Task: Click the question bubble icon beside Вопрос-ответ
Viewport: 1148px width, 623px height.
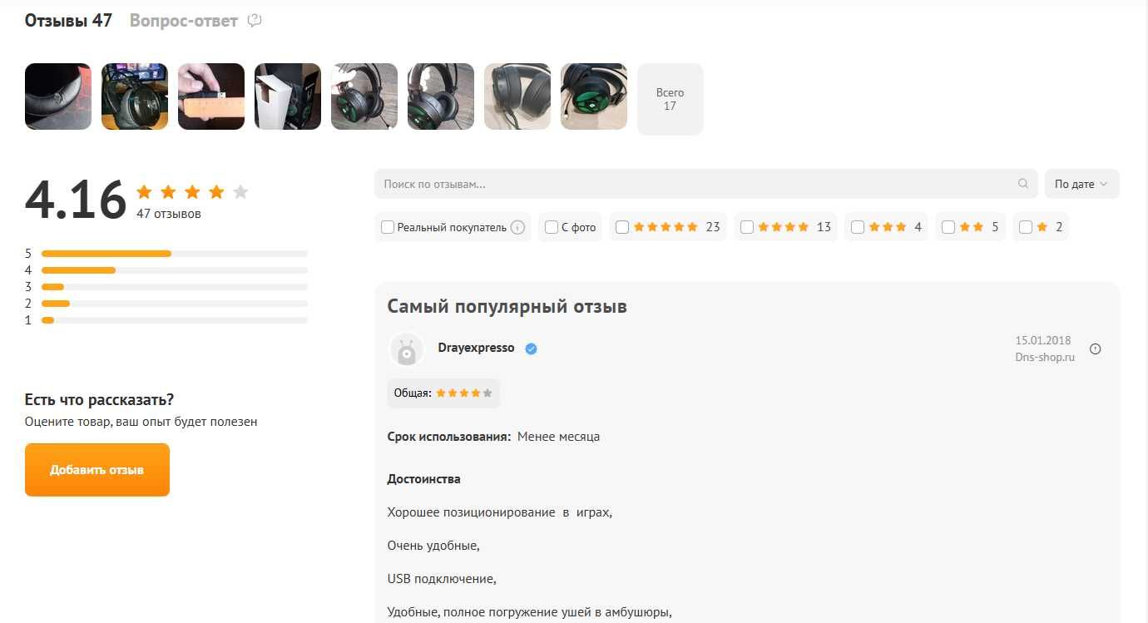Action: (x=255, y=21)
